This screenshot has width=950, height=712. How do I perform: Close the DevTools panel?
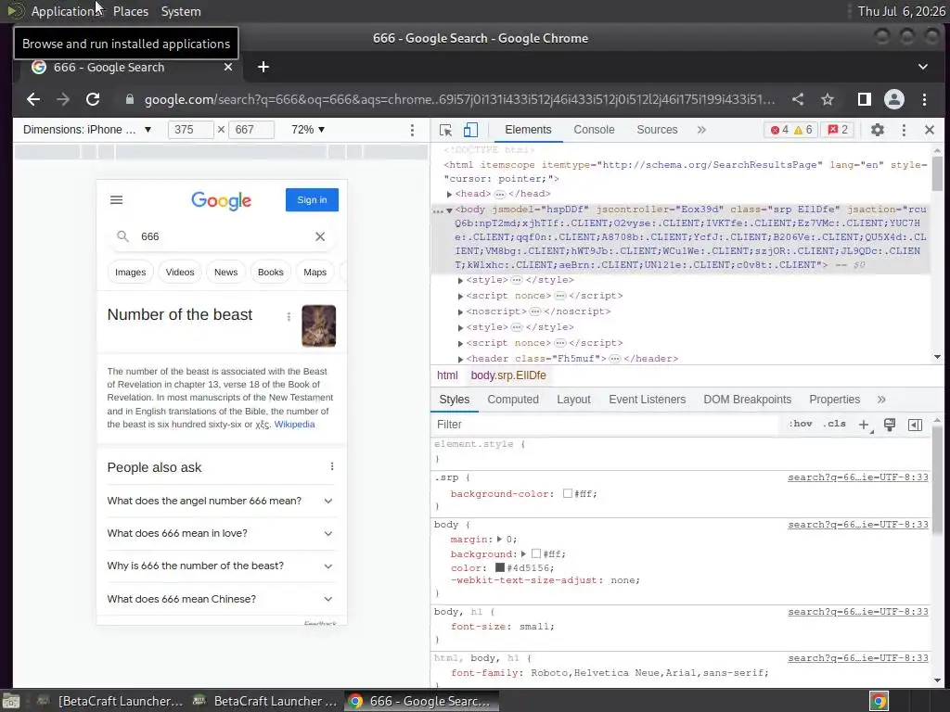[930, 130]
